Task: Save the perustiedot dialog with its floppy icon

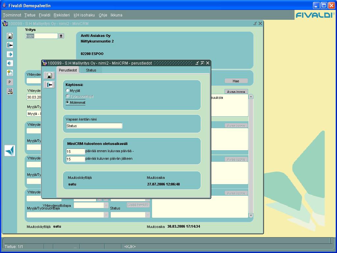Action: pyautogui.click(x=49, y=75)
